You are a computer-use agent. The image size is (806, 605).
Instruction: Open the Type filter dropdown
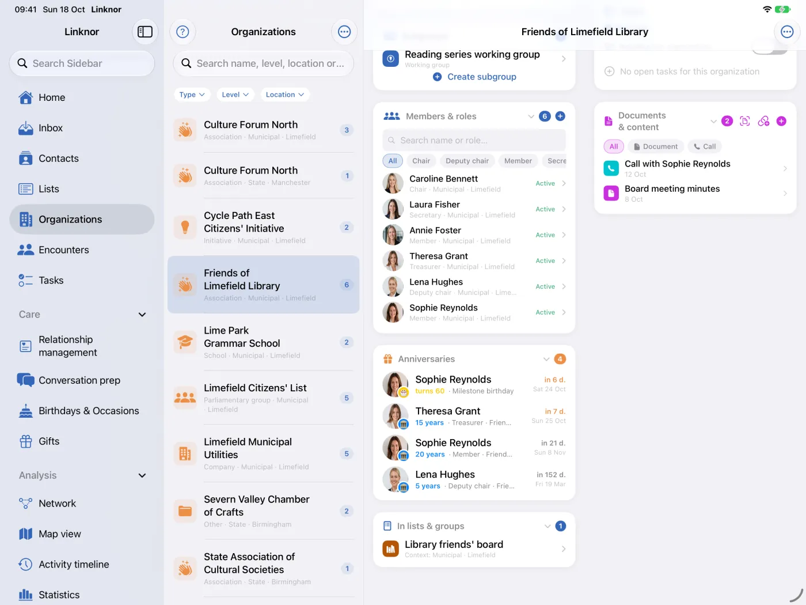(192, 94)
